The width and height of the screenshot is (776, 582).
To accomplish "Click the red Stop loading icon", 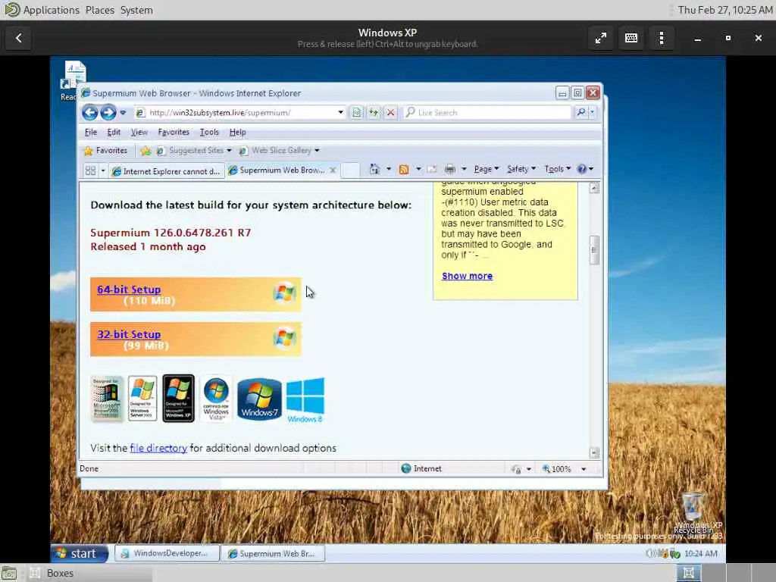I will 390,113.
